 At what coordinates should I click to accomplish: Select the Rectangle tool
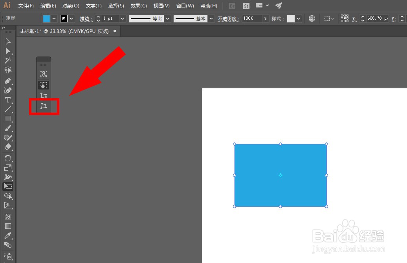(8, 119)
